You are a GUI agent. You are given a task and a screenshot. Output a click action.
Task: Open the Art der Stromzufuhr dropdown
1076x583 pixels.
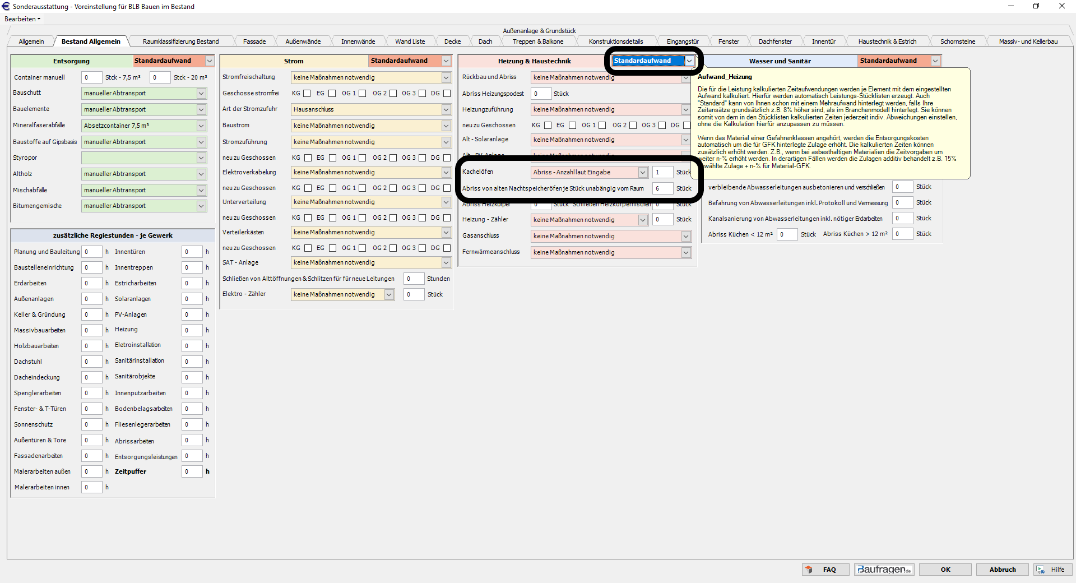pyautogui.click(x=446, y=110)
